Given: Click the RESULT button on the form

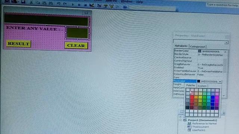Looking at the screenshot, I should click(19, 44).
